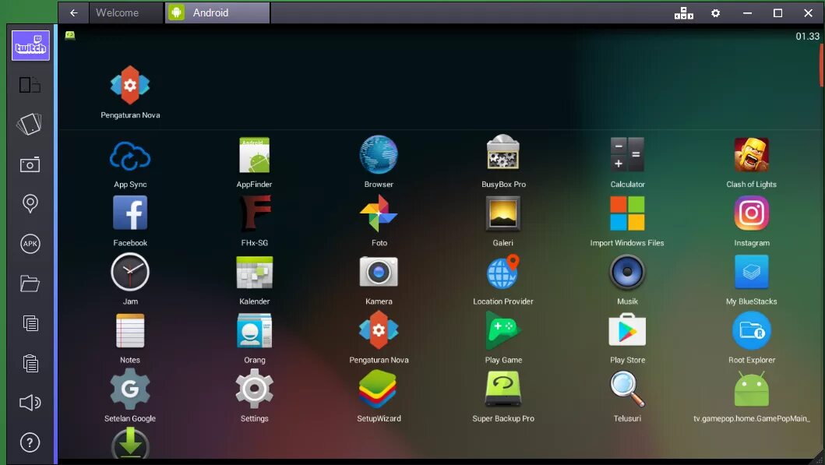The width and height of the screenshot is (825, 465).
Task: Click the app drawer scrollbar thumb
Action: point(822,65)
